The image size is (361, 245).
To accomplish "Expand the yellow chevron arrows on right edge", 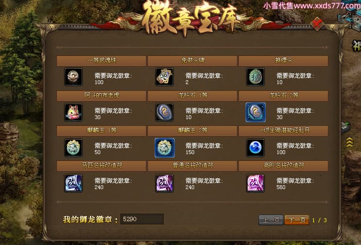I will [349, 142].
